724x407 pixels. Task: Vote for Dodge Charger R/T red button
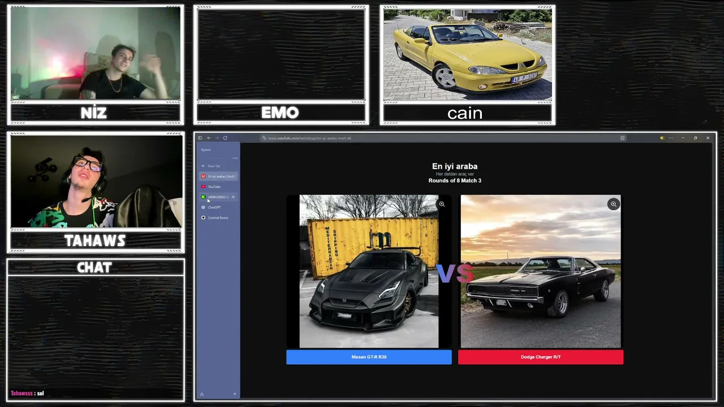click(x=541, y=357)
